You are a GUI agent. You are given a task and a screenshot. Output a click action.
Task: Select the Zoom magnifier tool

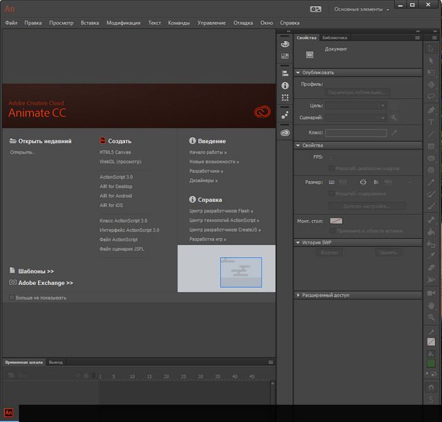point(431,317)
